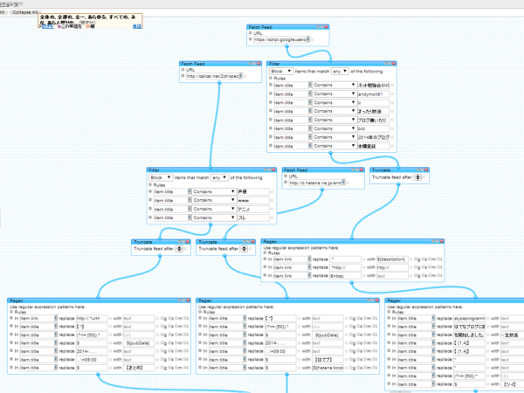Open help for the large Filter module

[x=385, y=64]
